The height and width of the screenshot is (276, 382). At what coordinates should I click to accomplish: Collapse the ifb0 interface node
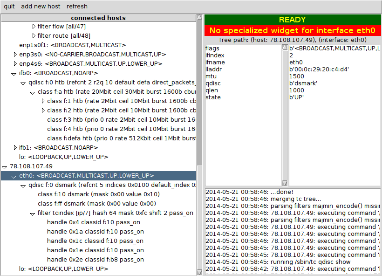tap(14, 73)
